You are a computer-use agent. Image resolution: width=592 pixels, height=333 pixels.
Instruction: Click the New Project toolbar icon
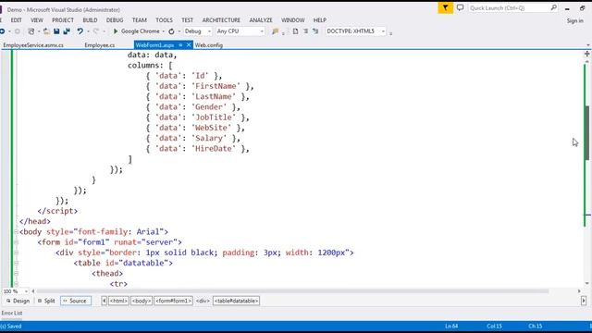[31, 31]
